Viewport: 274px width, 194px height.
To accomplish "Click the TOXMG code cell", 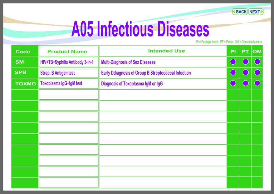I will click(26, 84).
